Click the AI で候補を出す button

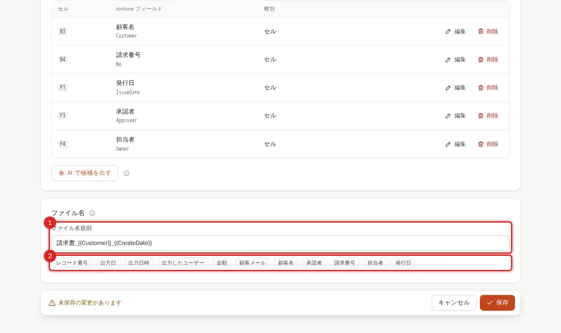point(85,173)
